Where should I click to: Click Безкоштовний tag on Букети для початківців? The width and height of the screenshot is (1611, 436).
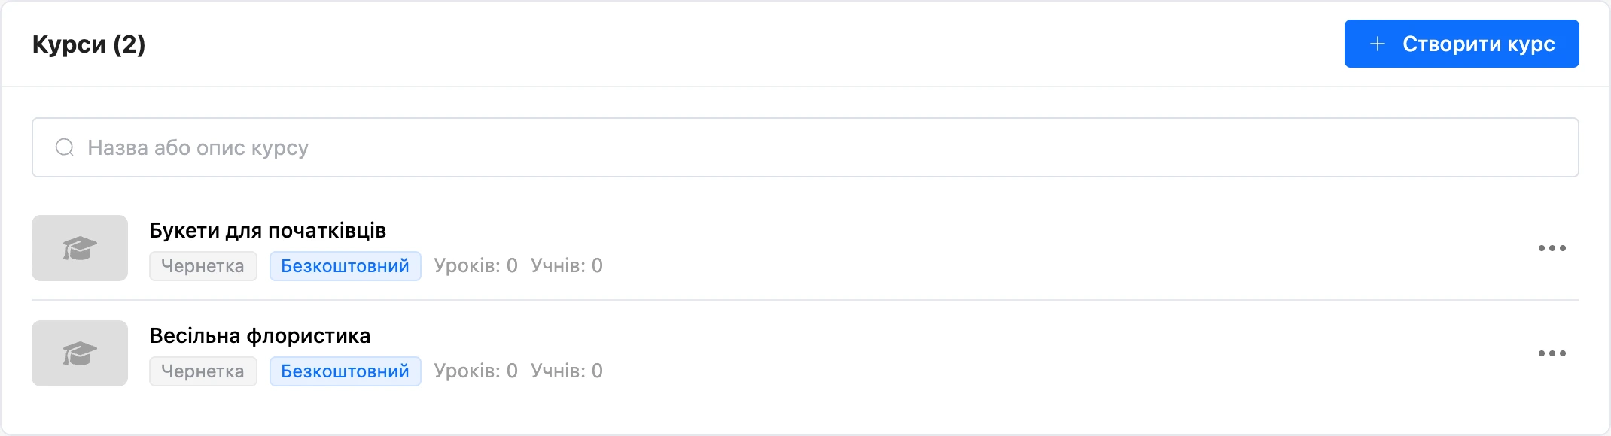point(346,266)
